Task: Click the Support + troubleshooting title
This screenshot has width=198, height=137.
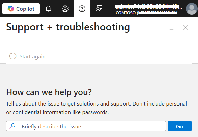Action: [x=68, y=27]
